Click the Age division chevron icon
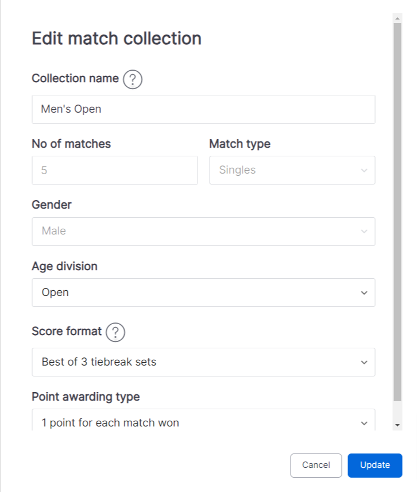This screenshot has width=417, height=492. click(x=364, y=293)
